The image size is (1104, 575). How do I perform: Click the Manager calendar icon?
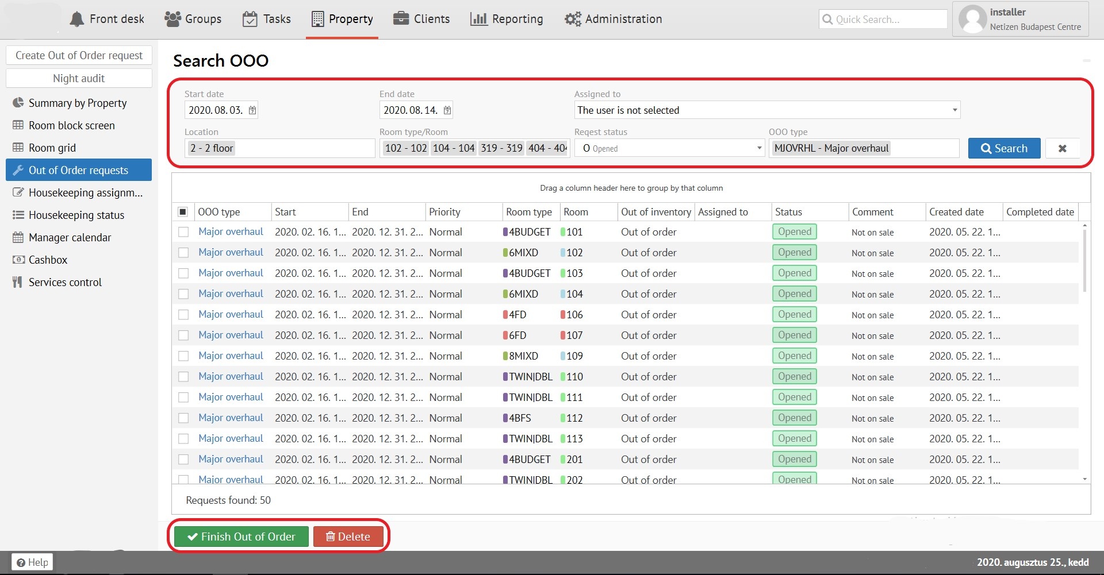[x=18, y=237]
